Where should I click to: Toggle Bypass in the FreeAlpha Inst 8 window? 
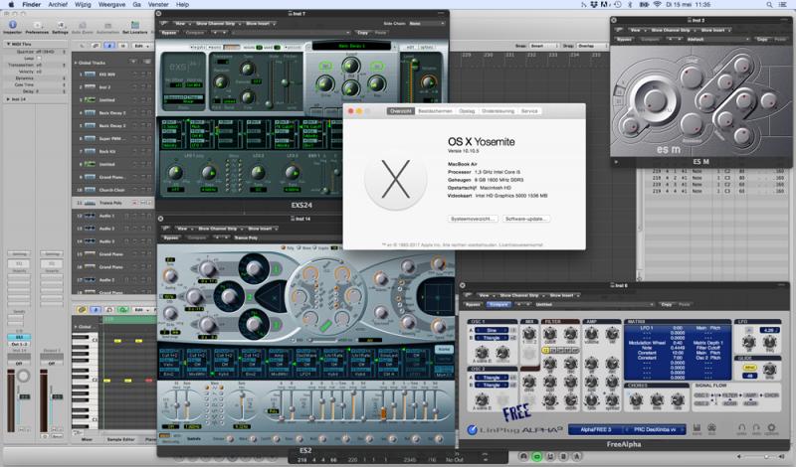coord(473,304)
